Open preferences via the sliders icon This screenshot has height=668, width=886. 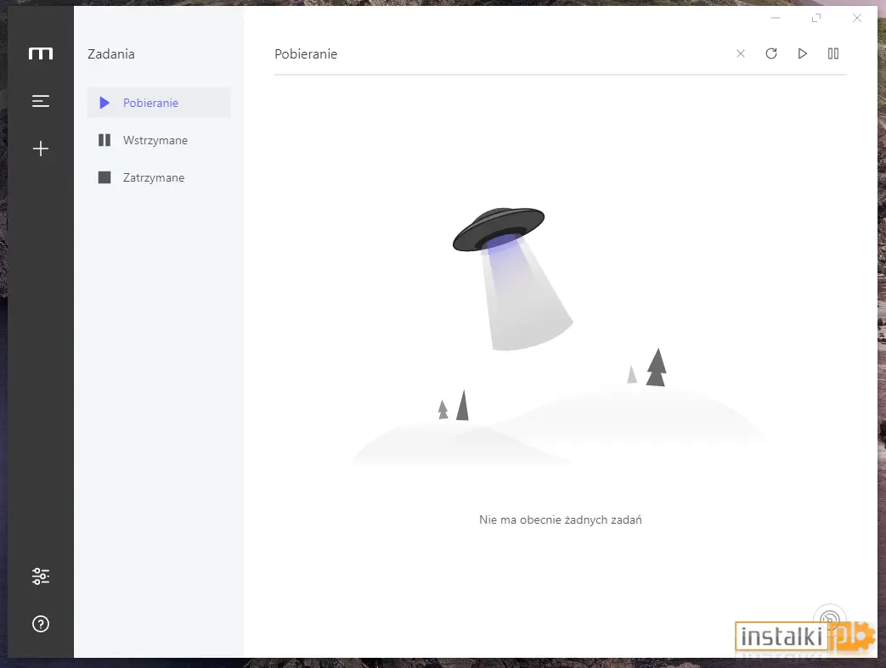[x=41, y=576]
